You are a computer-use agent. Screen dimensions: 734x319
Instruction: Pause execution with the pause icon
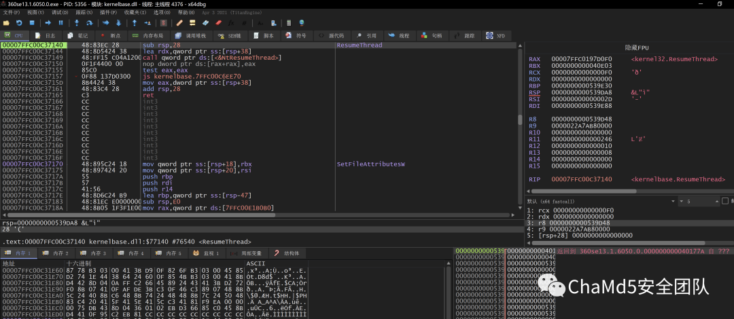tap(60, 22)
